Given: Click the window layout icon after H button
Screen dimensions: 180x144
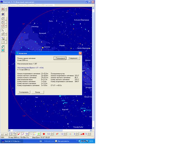Looking at the screenshot, I should click(10, 134).
